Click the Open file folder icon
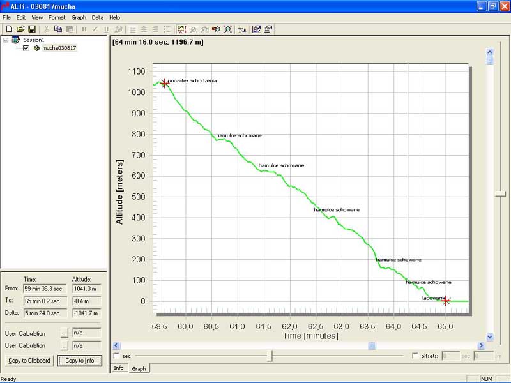This screenshot has height=383, width=511. pos(20,29)
